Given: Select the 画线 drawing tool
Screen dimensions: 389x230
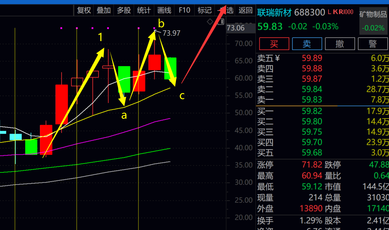Looking at the screenshot, I should [164, 10].
